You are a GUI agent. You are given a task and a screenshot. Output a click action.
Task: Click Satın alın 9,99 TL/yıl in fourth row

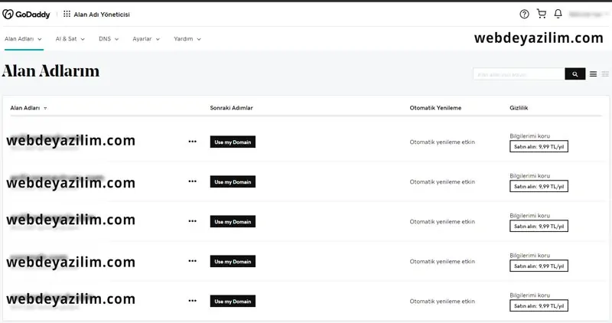point(539,266)
